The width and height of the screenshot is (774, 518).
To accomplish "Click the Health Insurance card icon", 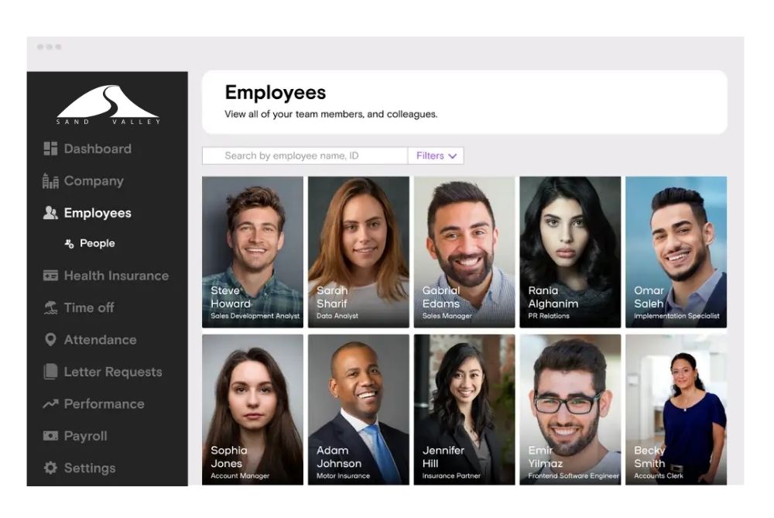I will (x=50, y=276).
